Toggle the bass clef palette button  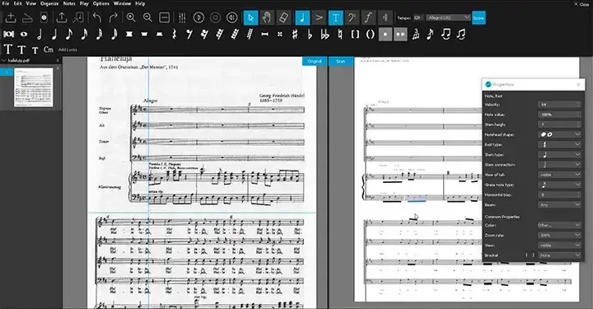[353, 18]
